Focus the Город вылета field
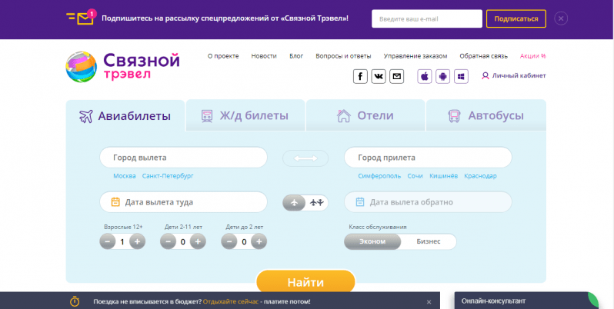 tap(183, 158)
